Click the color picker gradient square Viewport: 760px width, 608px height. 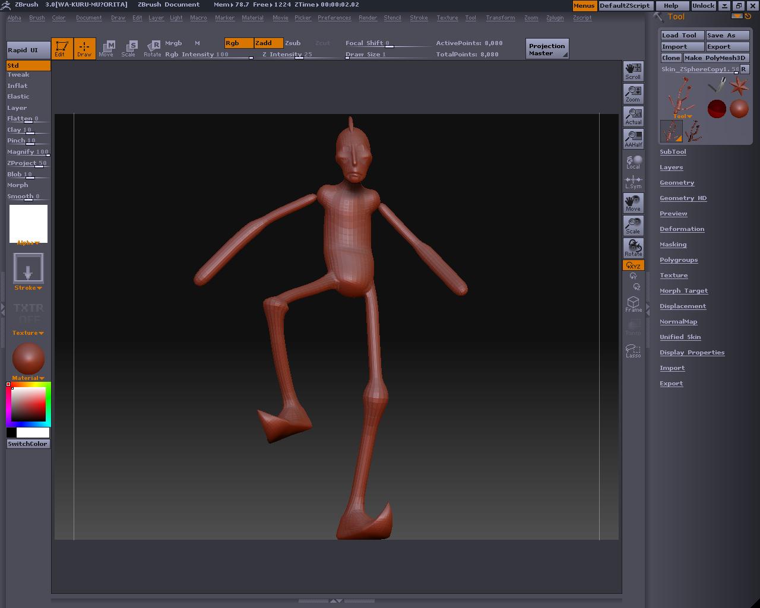pyautogui.click(x=28, y=404)
